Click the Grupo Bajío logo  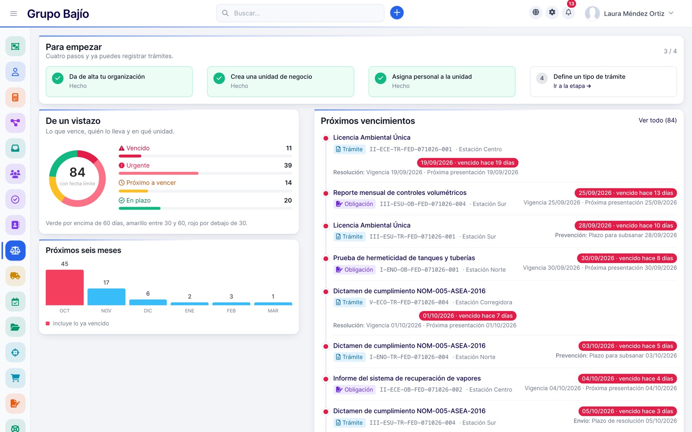tap(58, 14)
